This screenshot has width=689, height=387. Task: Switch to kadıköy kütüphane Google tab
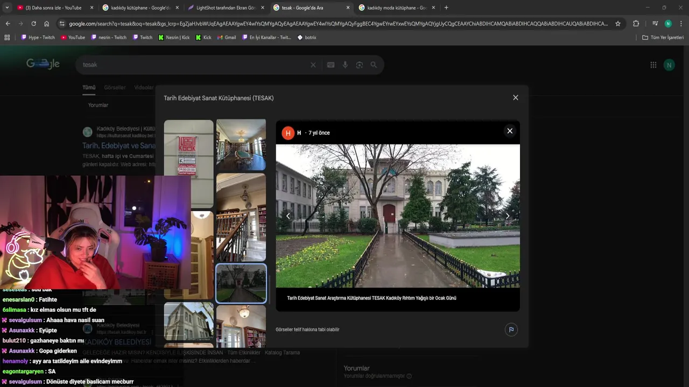coord(140,8)
